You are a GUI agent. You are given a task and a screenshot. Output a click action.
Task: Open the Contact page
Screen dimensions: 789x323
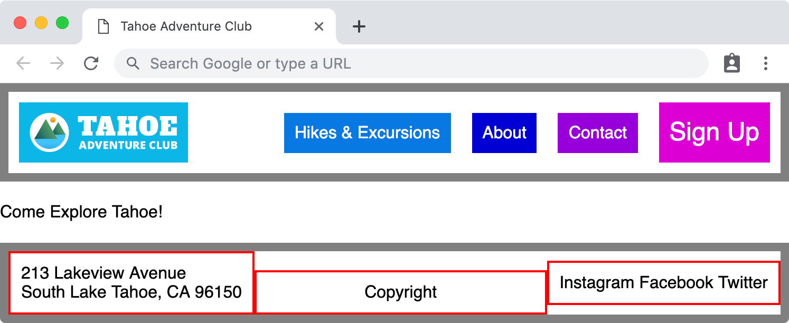click(x=597, y=133)
